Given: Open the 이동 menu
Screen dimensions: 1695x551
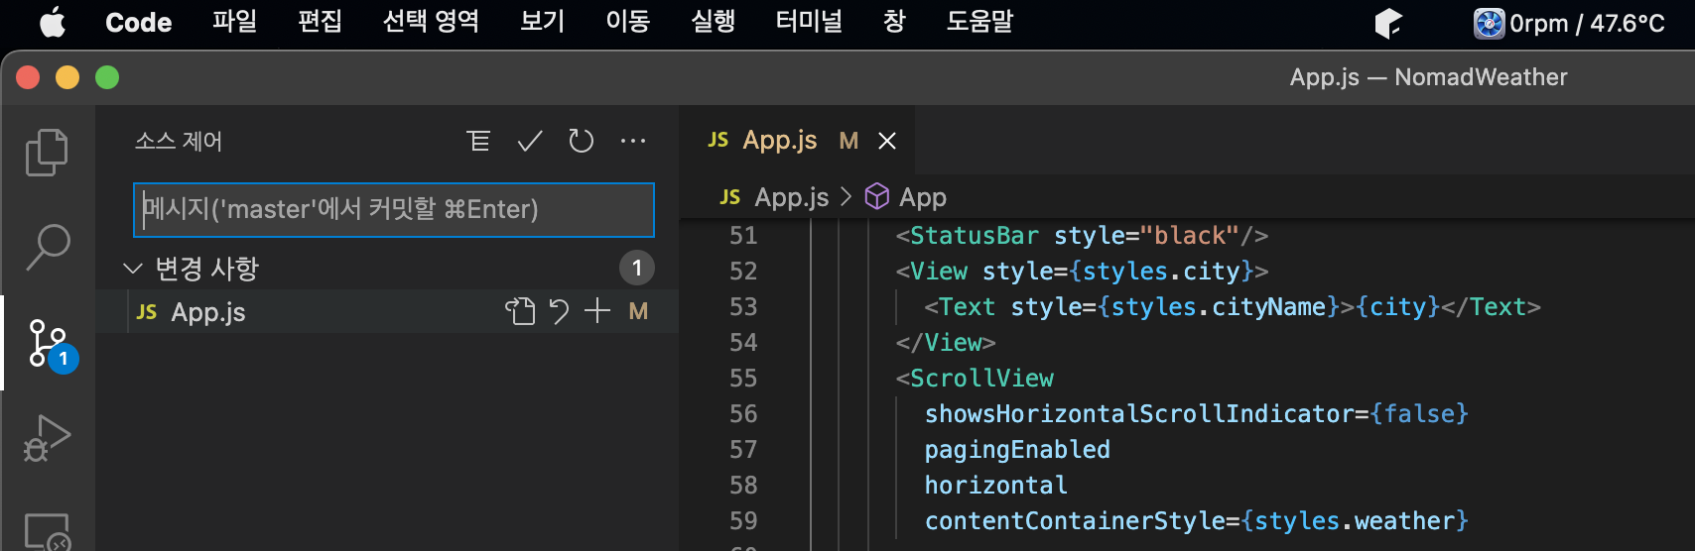Looking at the screenshot, I should tap(628, 21).
